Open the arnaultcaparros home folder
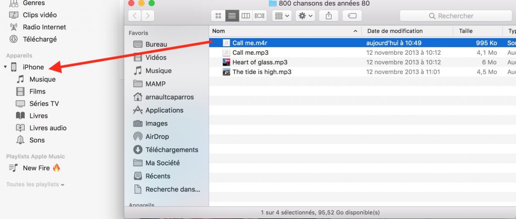Screen dimensions: 516x219 tap(170, 97)
